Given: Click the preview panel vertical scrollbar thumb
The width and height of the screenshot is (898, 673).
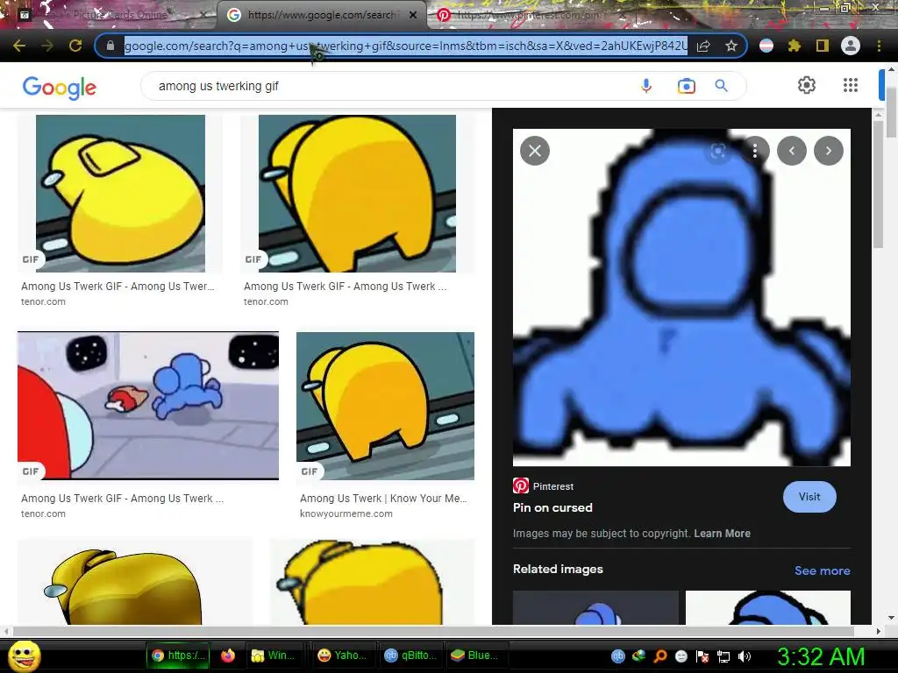Looking at the screenshot, I should [878, 184].
